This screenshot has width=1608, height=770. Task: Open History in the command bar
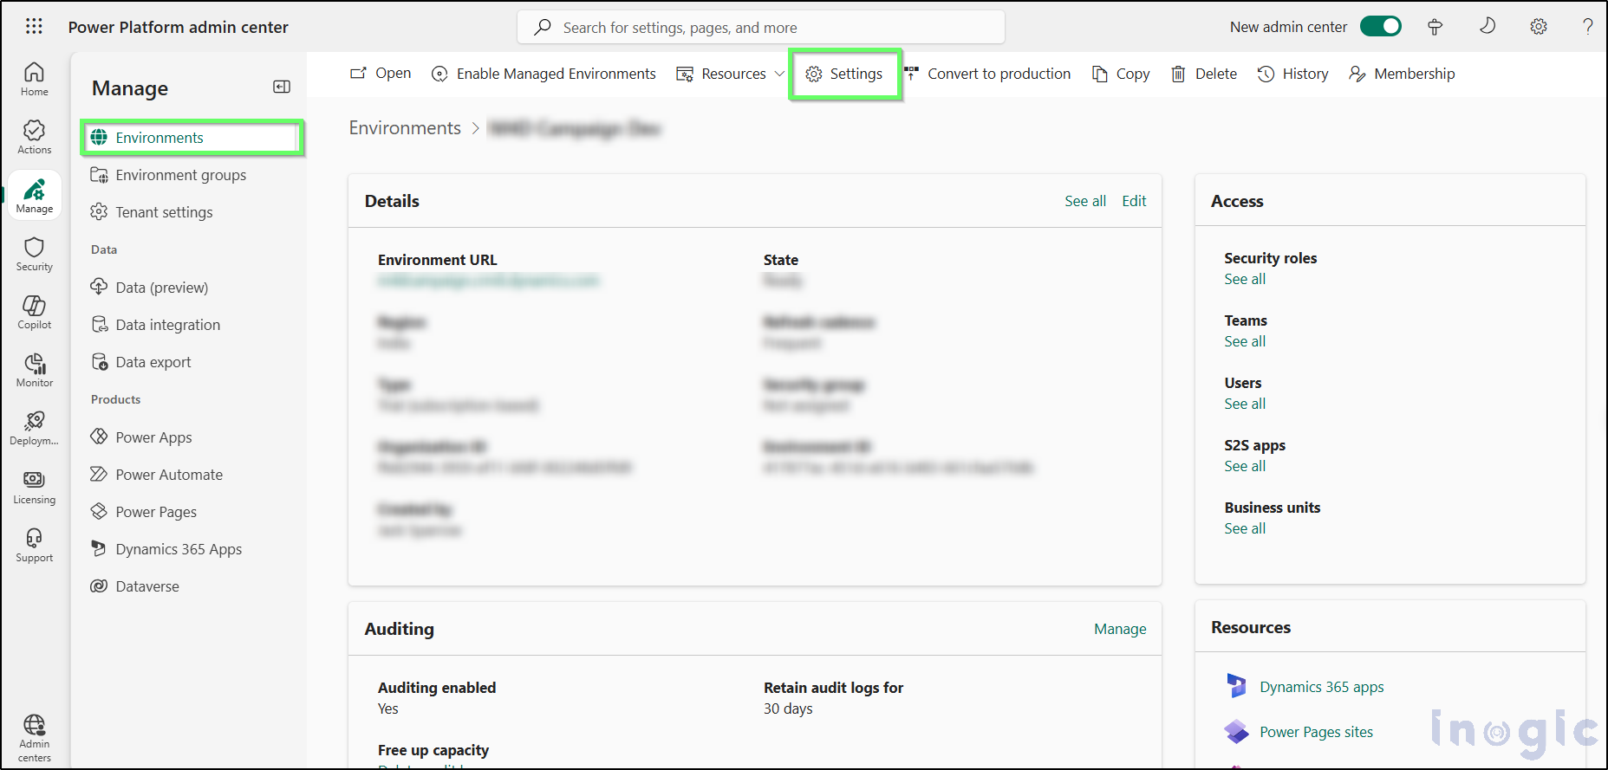pos(1293,74)
